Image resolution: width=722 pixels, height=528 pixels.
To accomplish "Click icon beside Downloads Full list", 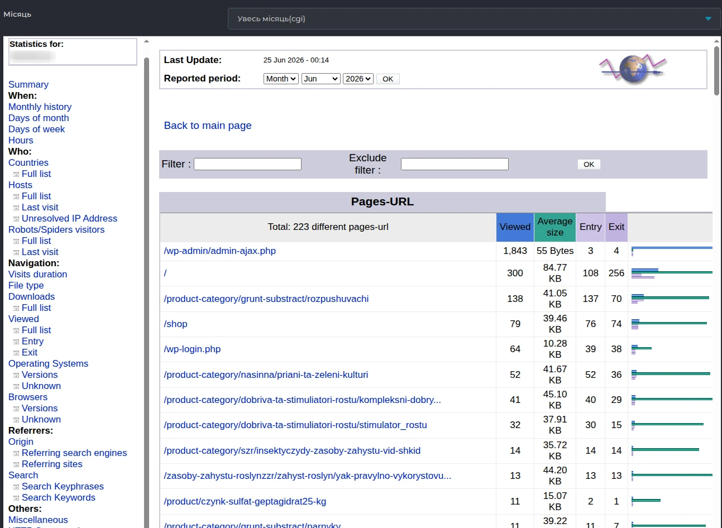I will [x=16, y=308].
